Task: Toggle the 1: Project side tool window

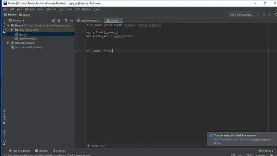Action: pyautogui.click(x=4, y=26)
